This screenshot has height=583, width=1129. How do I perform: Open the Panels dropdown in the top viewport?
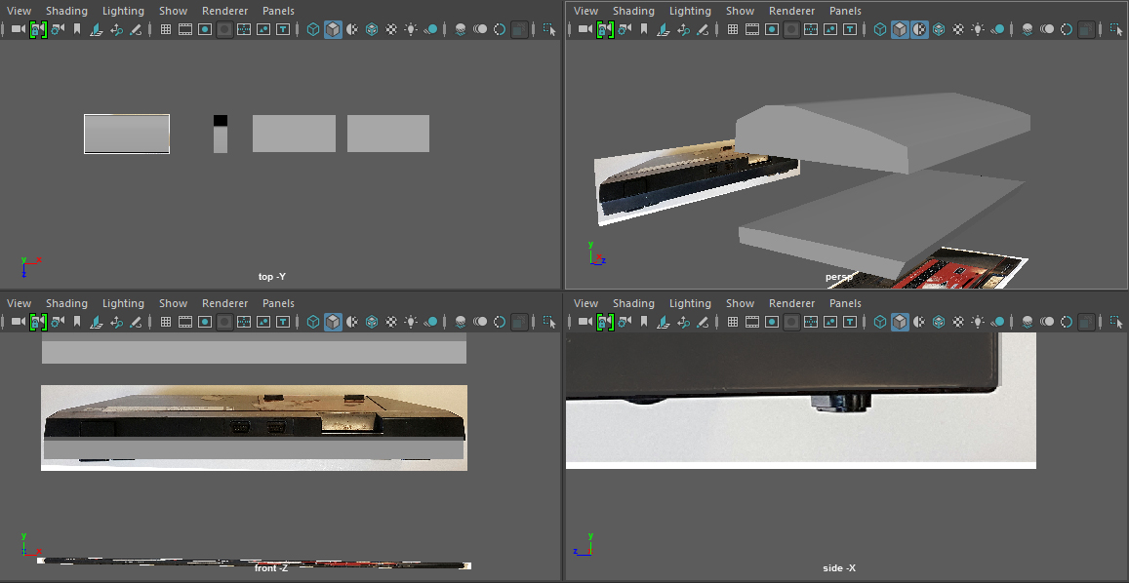278,10
